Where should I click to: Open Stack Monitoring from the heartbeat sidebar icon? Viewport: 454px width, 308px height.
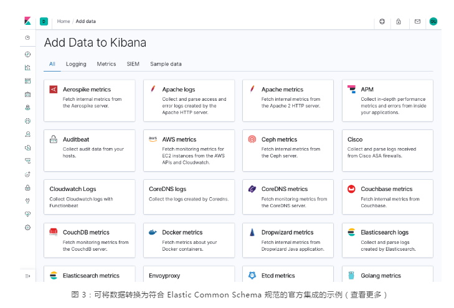(x=27, y=214)
